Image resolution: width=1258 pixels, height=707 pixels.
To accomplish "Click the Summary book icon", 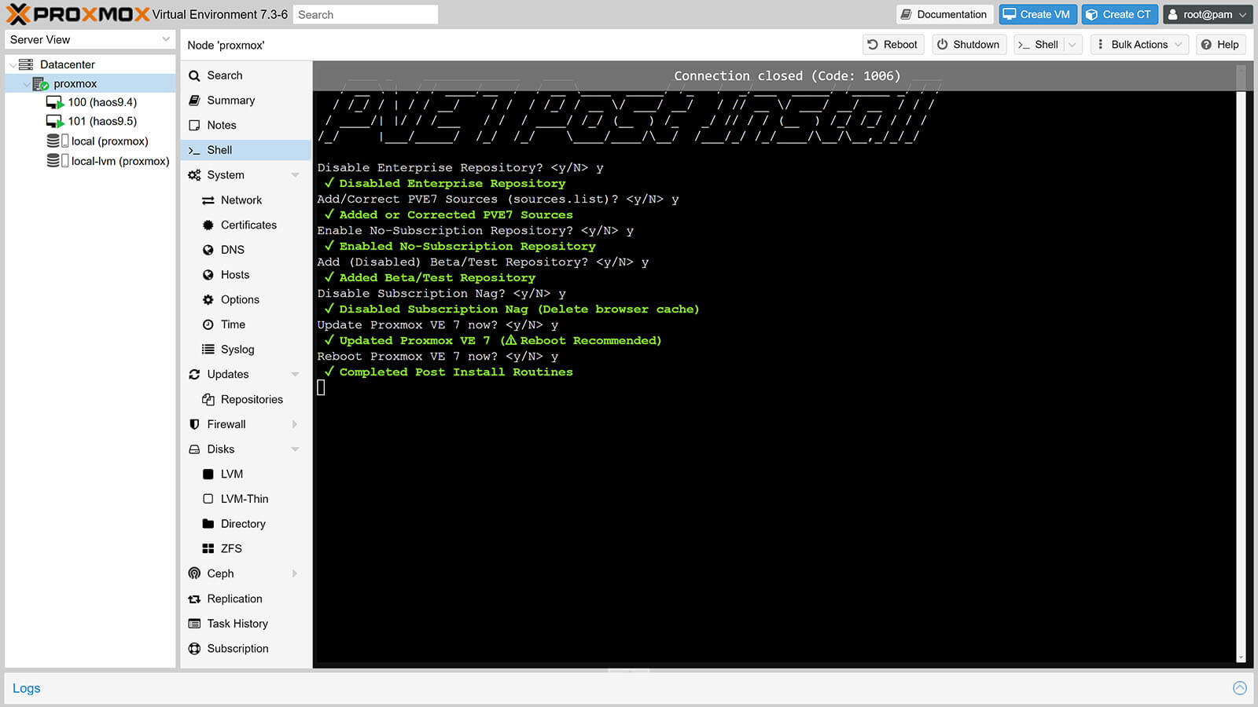I will (x=194, y=101).
